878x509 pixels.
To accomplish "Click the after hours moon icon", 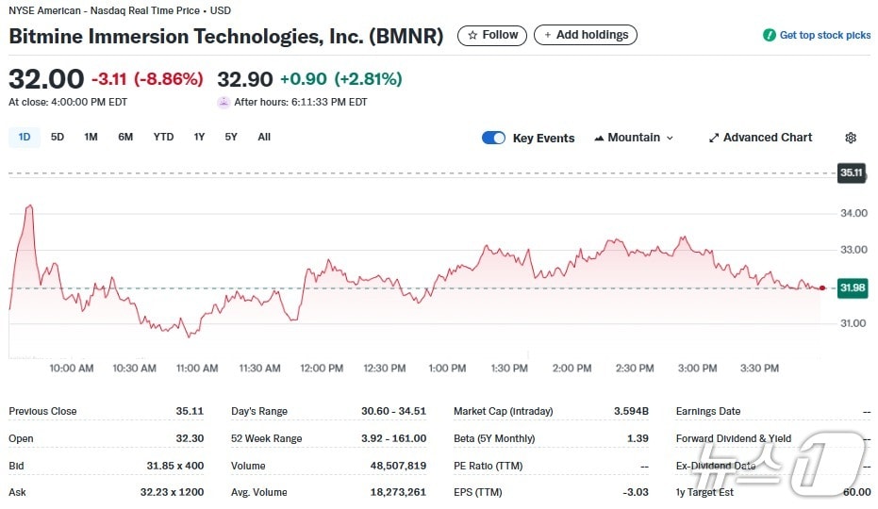I will pyautogui.click(x=224, y=102).
